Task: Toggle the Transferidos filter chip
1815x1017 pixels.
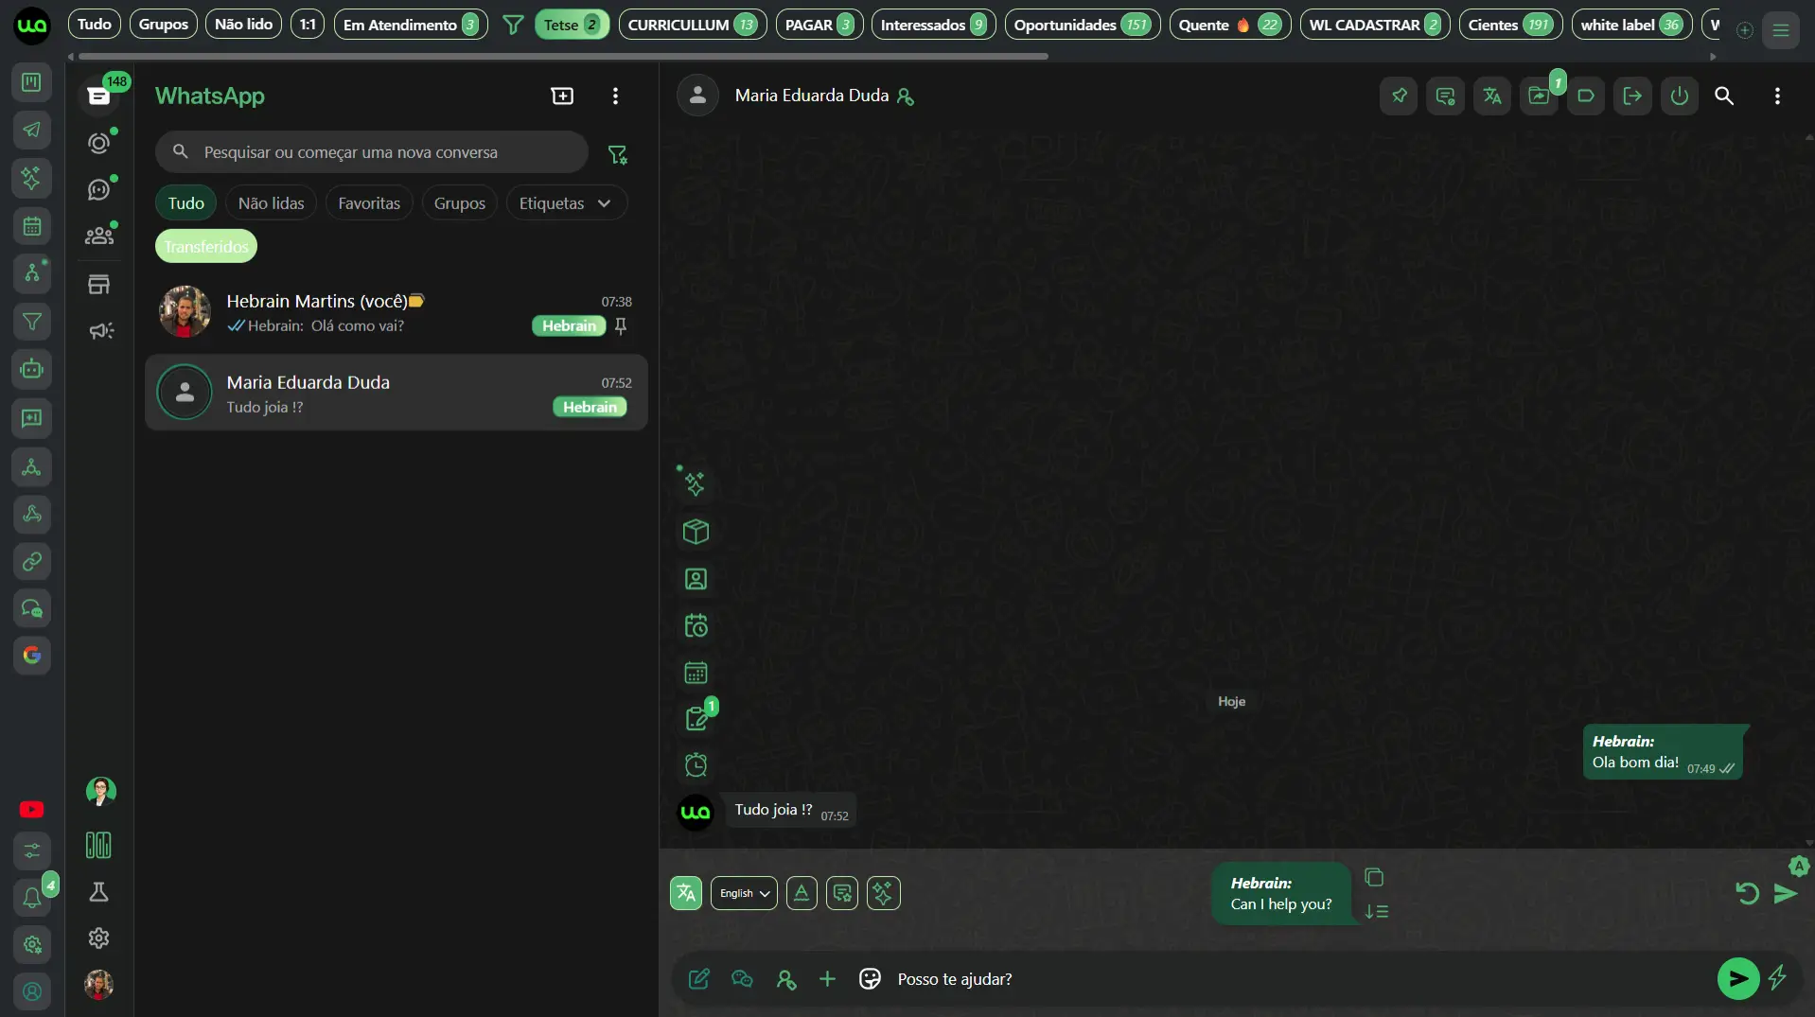Action: coord(206,247)
